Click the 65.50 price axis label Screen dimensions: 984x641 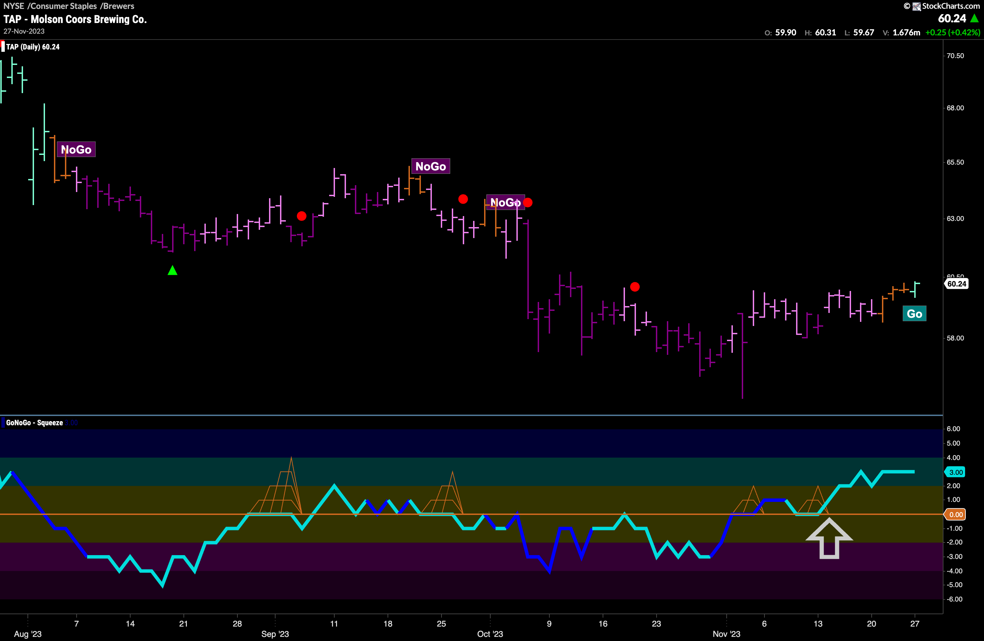(955, 162)
